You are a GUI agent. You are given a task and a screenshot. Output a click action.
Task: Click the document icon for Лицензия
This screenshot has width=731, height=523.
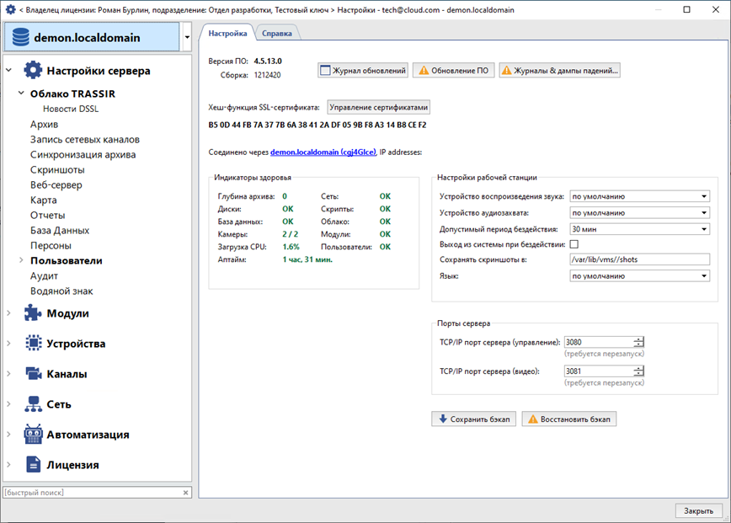coord(33,465)
